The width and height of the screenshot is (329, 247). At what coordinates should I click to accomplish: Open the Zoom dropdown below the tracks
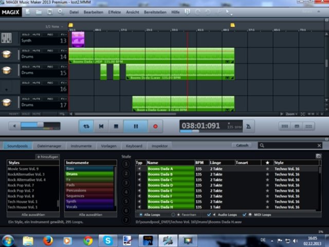click(x=291, y=114)
